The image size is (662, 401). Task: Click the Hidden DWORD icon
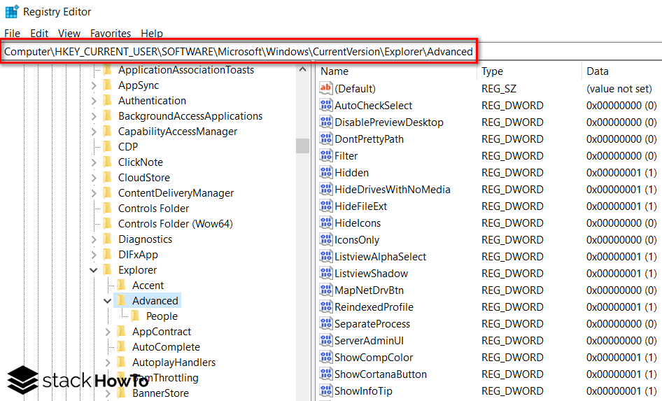click(325, 172)
